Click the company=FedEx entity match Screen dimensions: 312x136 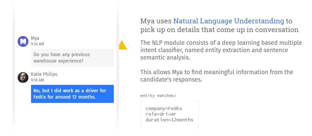pyautogui.click(x=164, y=109)
